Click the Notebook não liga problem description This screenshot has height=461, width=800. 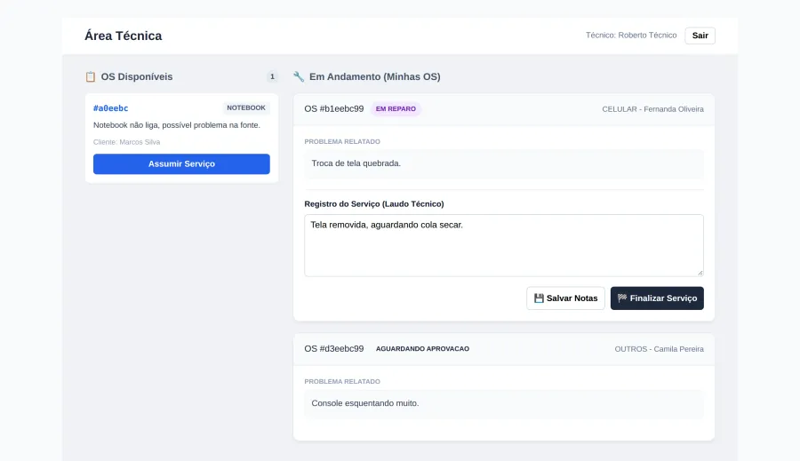pyautogui.click(x=177, y=125)
